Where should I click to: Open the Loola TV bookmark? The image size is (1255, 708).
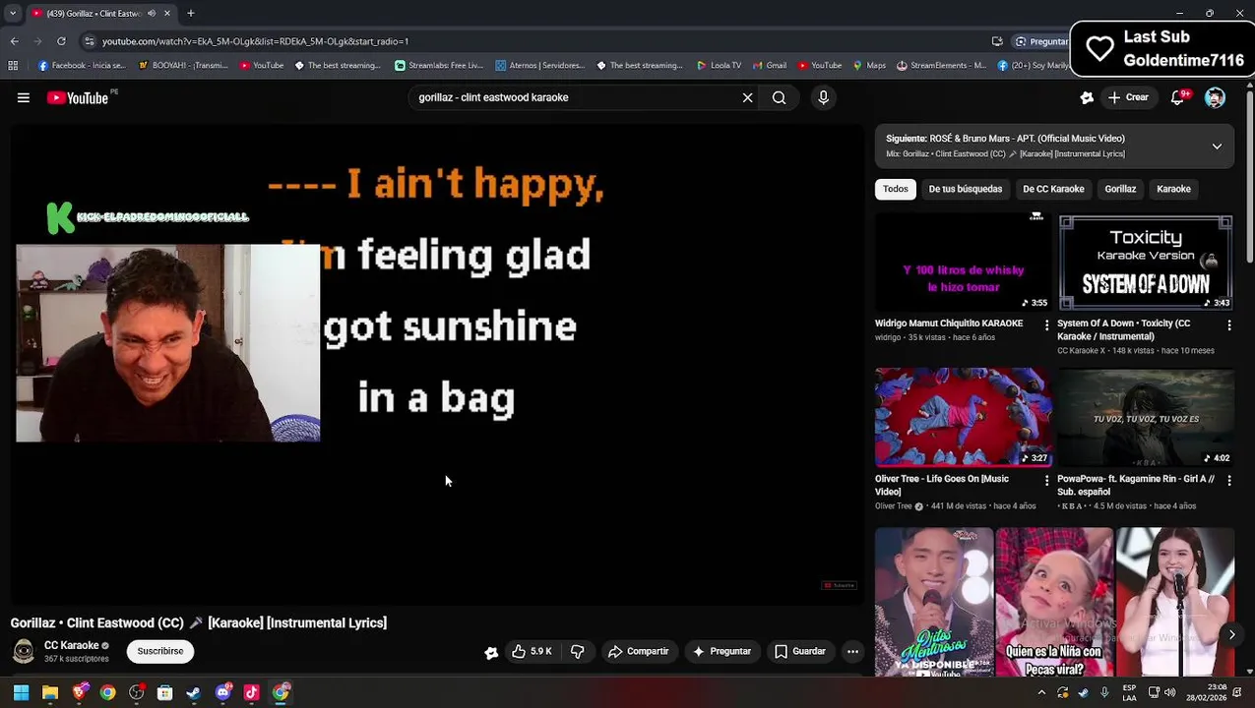[x=719, y=65]
